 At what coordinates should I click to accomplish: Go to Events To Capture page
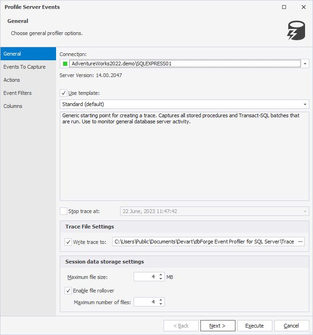coord(28,67)
